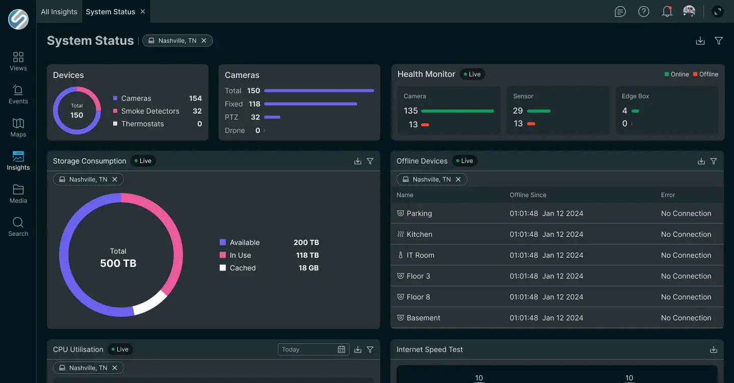Image resolution: width=734 pixels, height=383 pixels.
Task: Open the Views sidebar section
Action: tap(18, 61)
